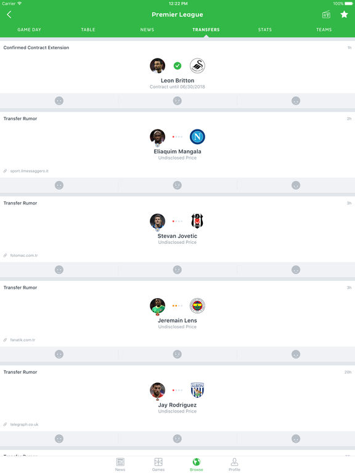Open News in bottom navigation bar
Image resolution: width=355 pixels, height=473 pixels.
[x=120, y=464]
